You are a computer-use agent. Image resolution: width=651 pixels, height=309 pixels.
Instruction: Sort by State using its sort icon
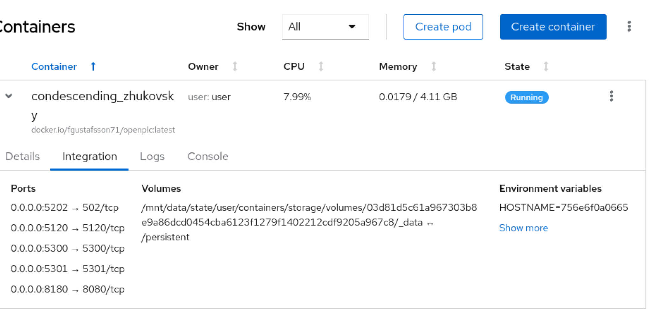coord(546,66)
